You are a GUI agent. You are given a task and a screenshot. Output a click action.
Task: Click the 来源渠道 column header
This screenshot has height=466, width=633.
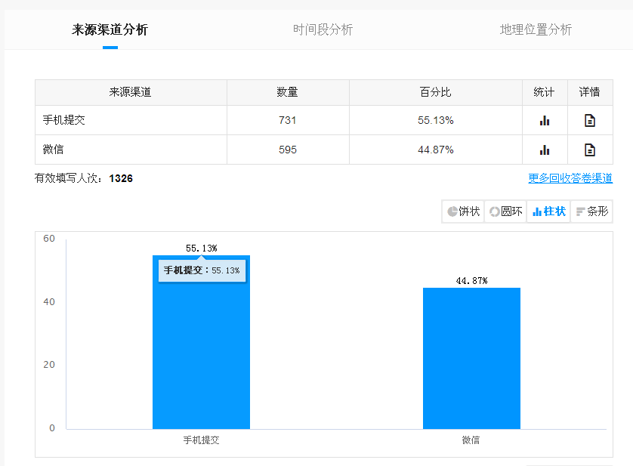131,92
